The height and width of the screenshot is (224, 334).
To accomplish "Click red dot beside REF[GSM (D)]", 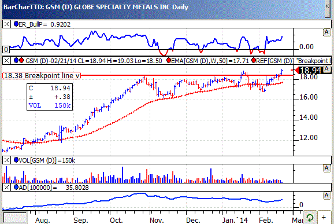I will point(254,60).
